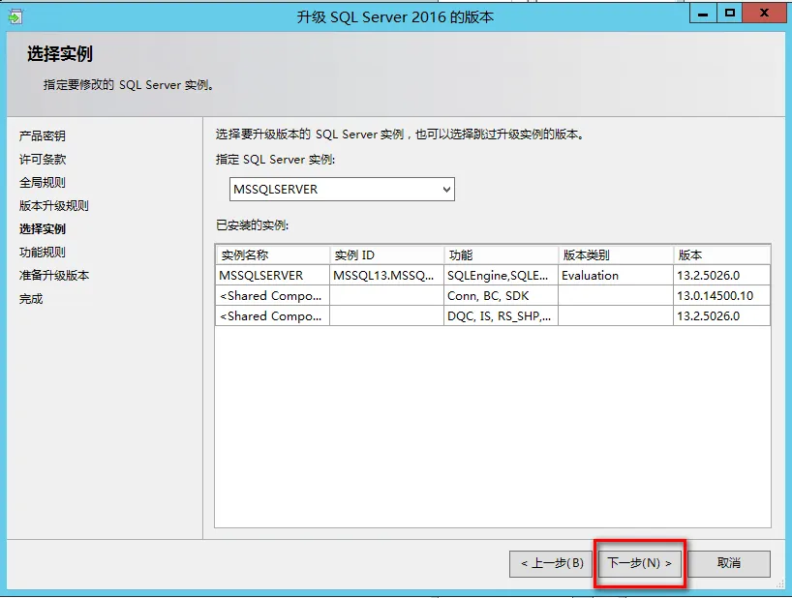Select 许可条款 step in sidebar
Screen dimensions: 792x598
[x=43, y=159]
